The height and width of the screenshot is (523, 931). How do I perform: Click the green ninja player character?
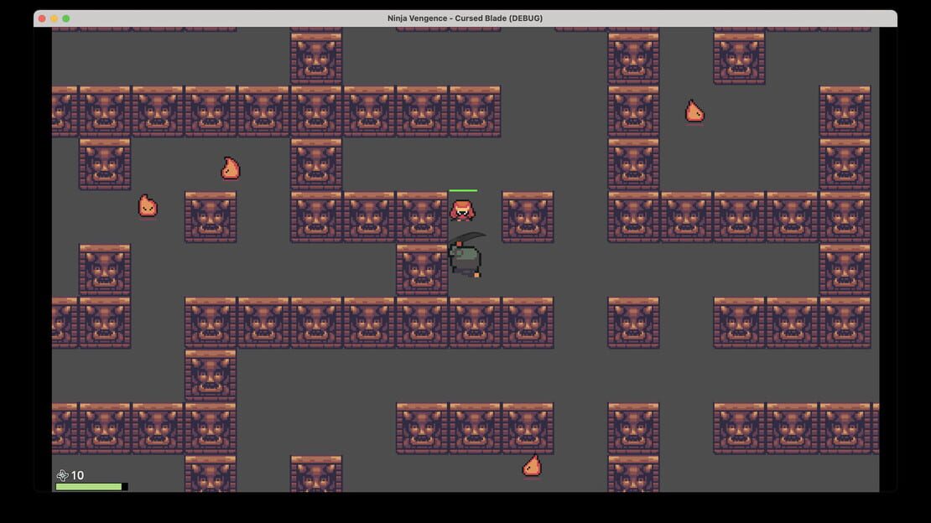click(465, 260)
